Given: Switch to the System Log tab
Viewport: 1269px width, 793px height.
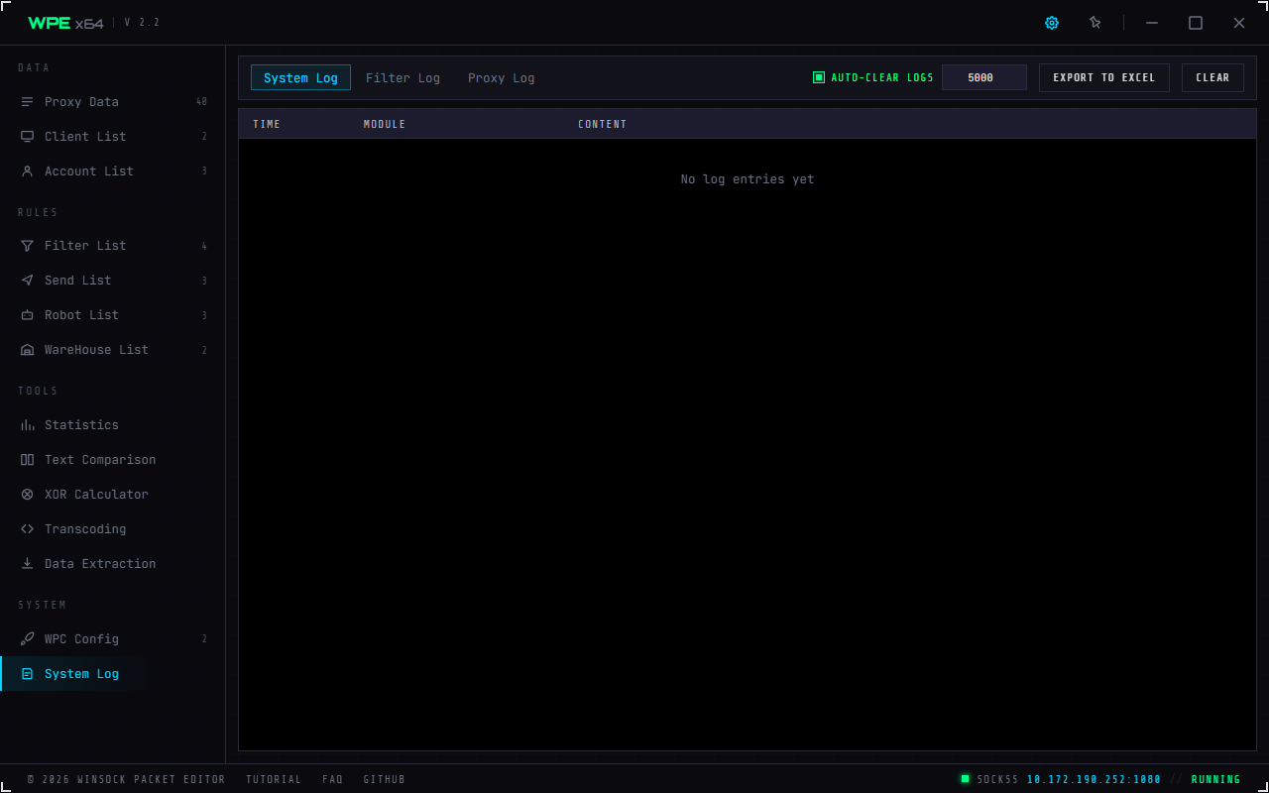Looking at the screenshot, I should click(300, 77).
